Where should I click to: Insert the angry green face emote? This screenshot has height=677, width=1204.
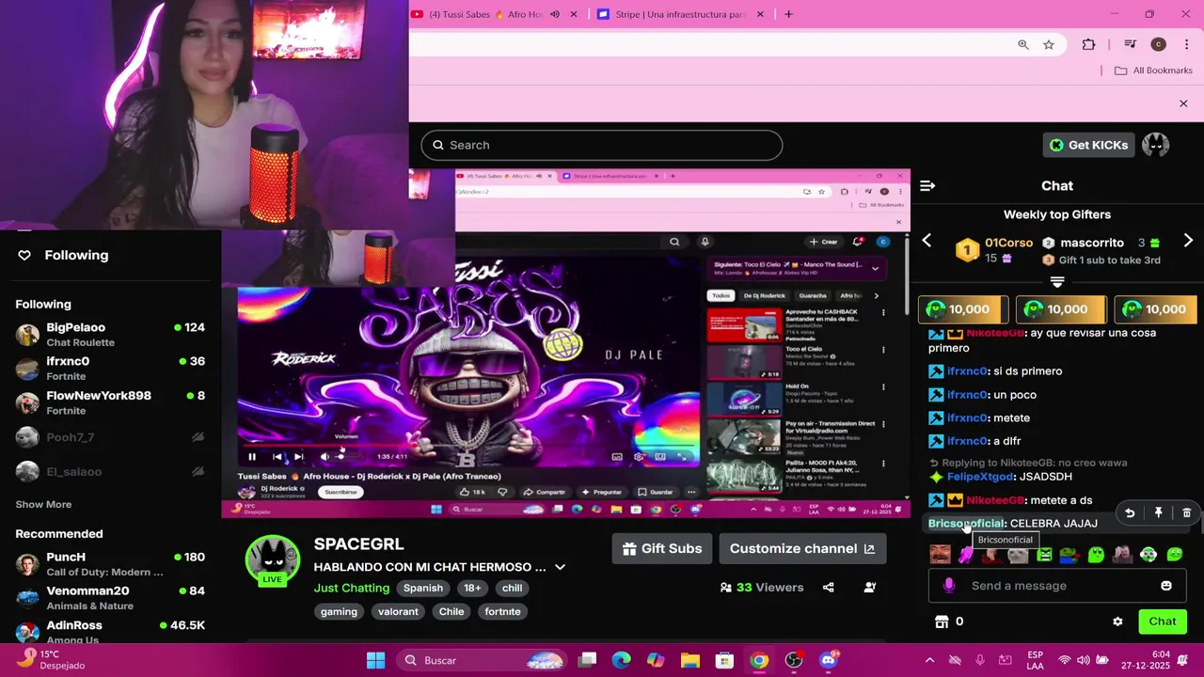tap(1044, 555)
